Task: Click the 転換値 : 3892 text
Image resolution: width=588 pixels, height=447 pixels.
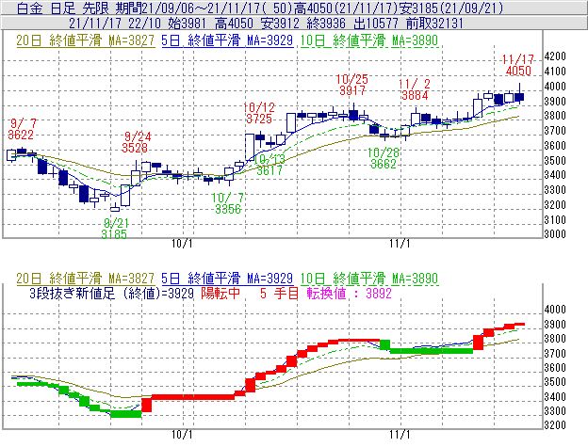Action: click(x=349, y=293)
